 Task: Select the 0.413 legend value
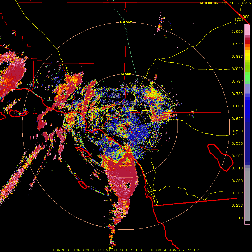coord(237,168)
